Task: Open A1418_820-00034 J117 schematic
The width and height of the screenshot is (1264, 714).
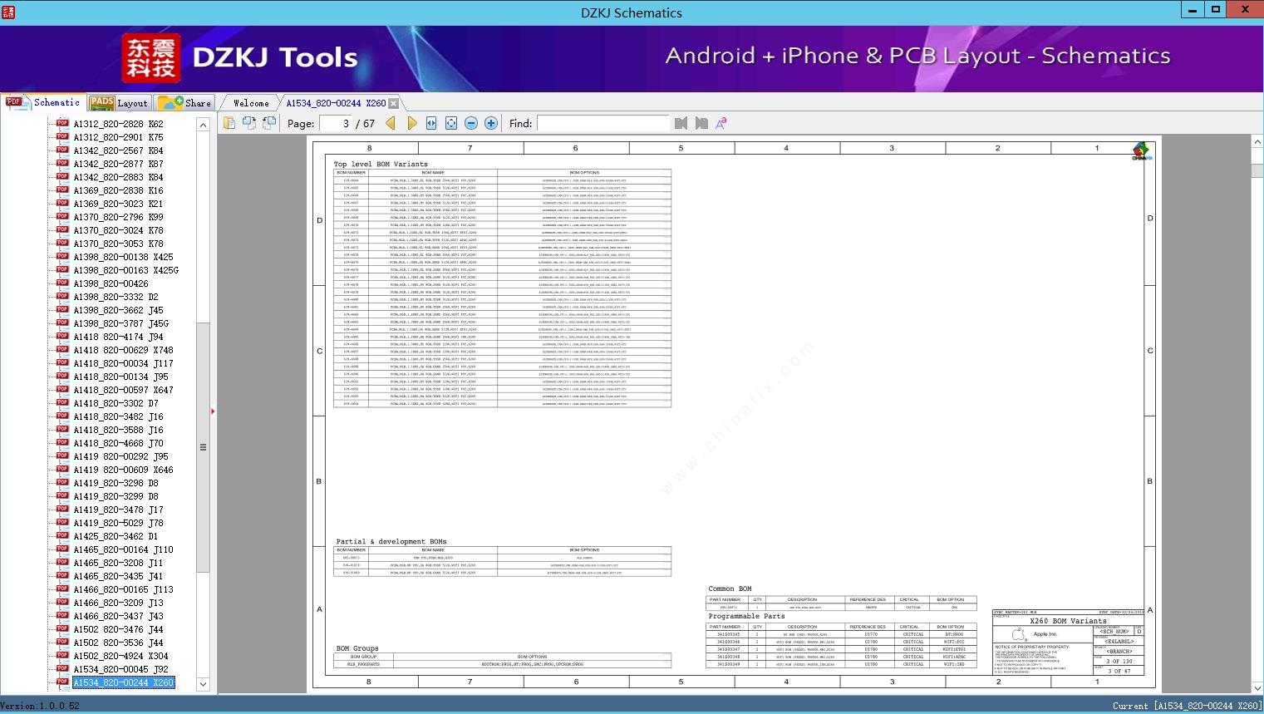Action: 123,363
